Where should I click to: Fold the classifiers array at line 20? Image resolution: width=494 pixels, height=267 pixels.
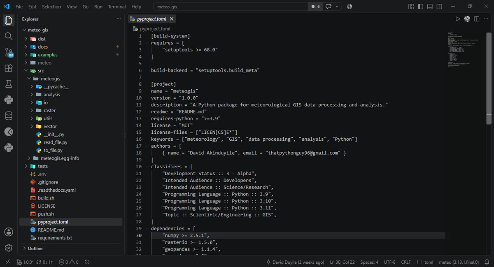(x=147, y=167)
